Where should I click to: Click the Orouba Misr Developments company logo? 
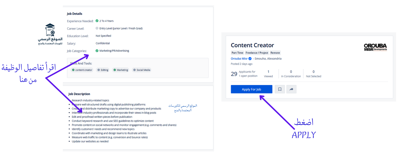[375, 47]
